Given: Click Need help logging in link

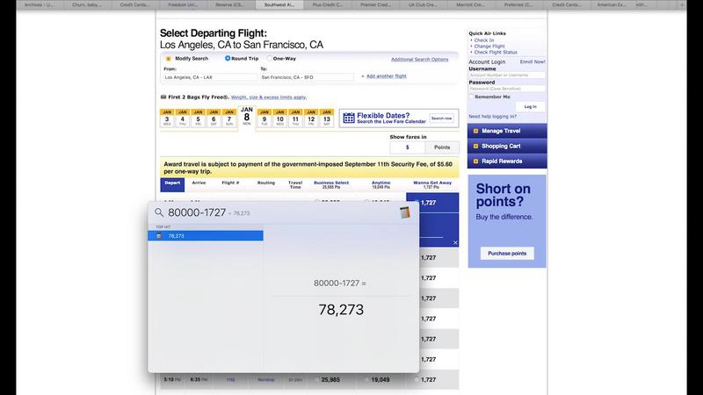Looking at the screenshot, I should pyautogui.click(x=492, y=117).
